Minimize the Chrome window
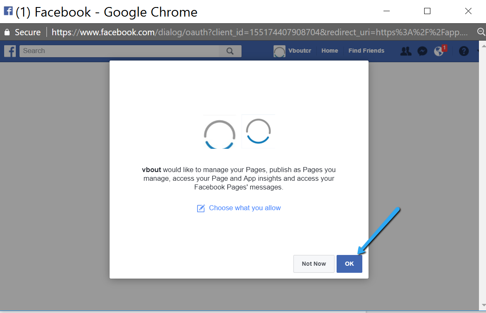The height and width of the screenshot is (313, 486). coord(386,11)
